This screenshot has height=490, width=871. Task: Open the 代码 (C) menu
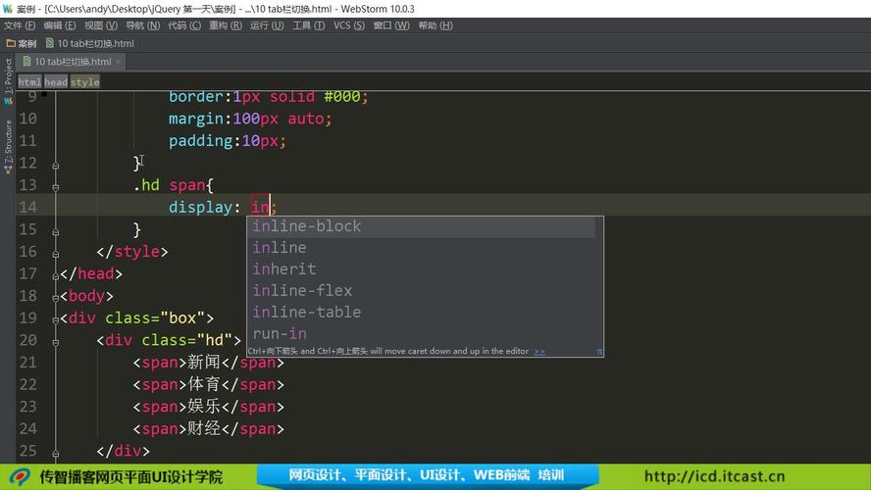183,25
